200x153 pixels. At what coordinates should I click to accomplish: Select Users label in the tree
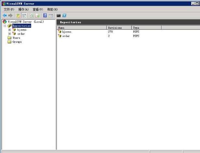click(x=16, y=38)
